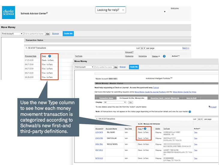219x165 pixels.
Task: Click View for NICOLE NICKEL row
Action: [x=196, y=144]
